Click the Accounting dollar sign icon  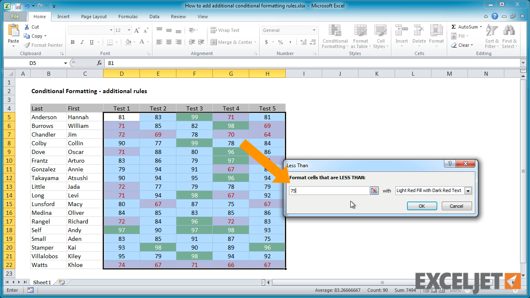[266, 42]
